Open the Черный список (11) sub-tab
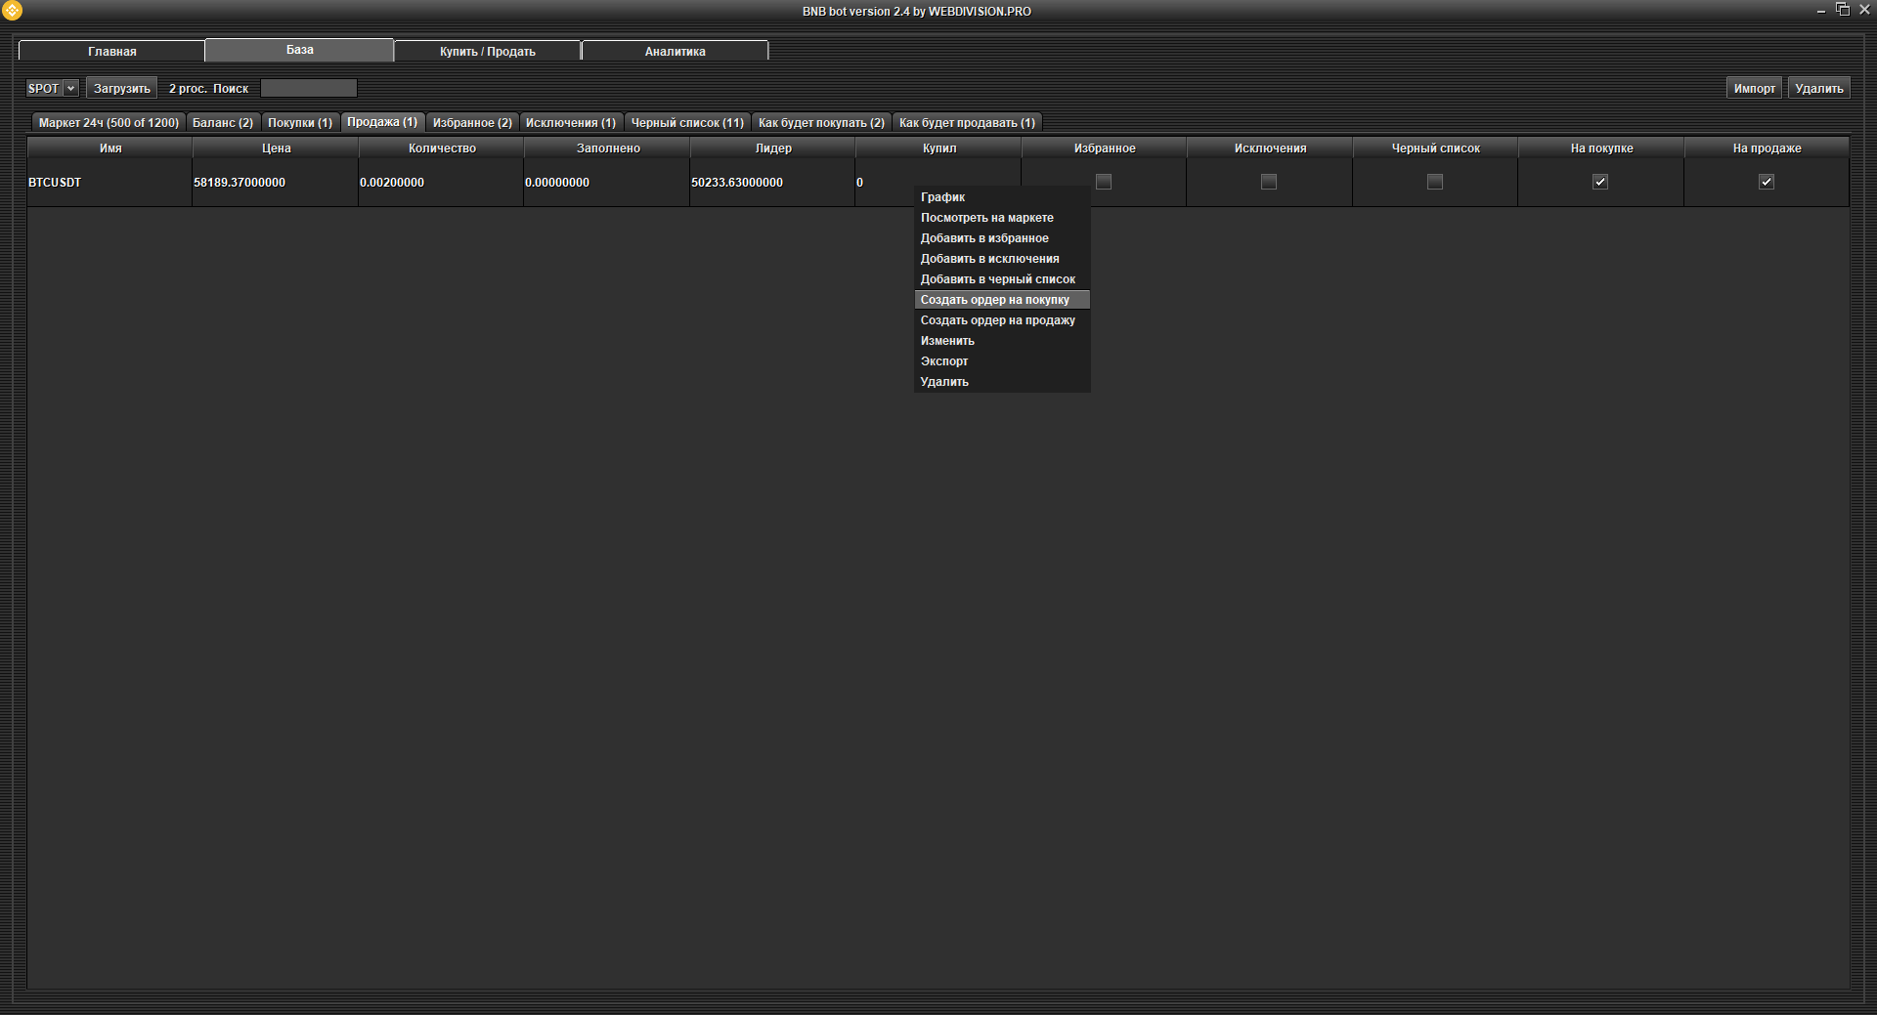The width and height of the screenshot is (1877, 1015). click(x=687, y=123)
